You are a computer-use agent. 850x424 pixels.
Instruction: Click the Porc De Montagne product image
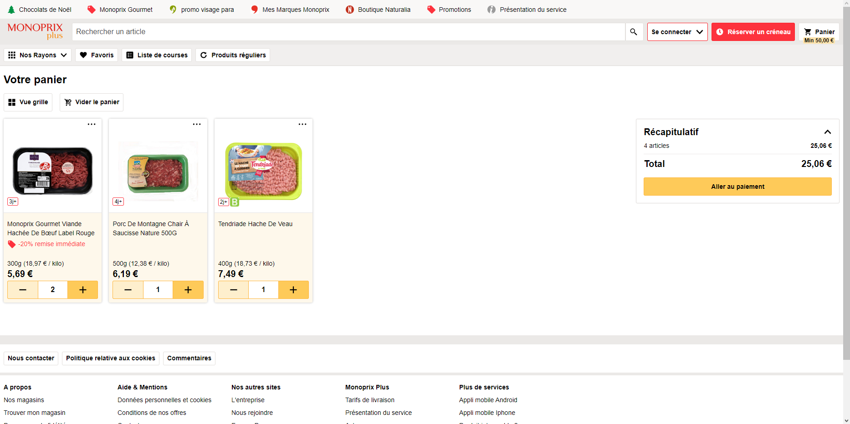[x=158, y=171]
